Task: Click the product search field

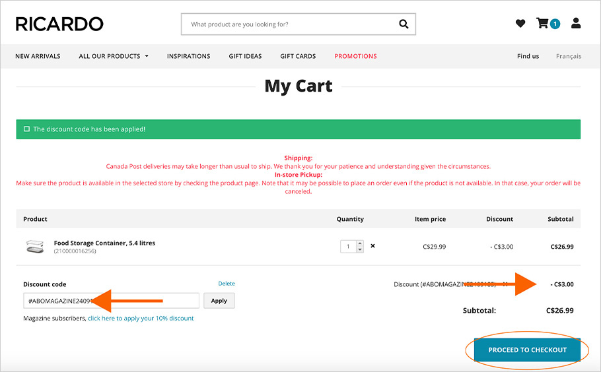Action: pyautogui.click(x=299, y=24)
